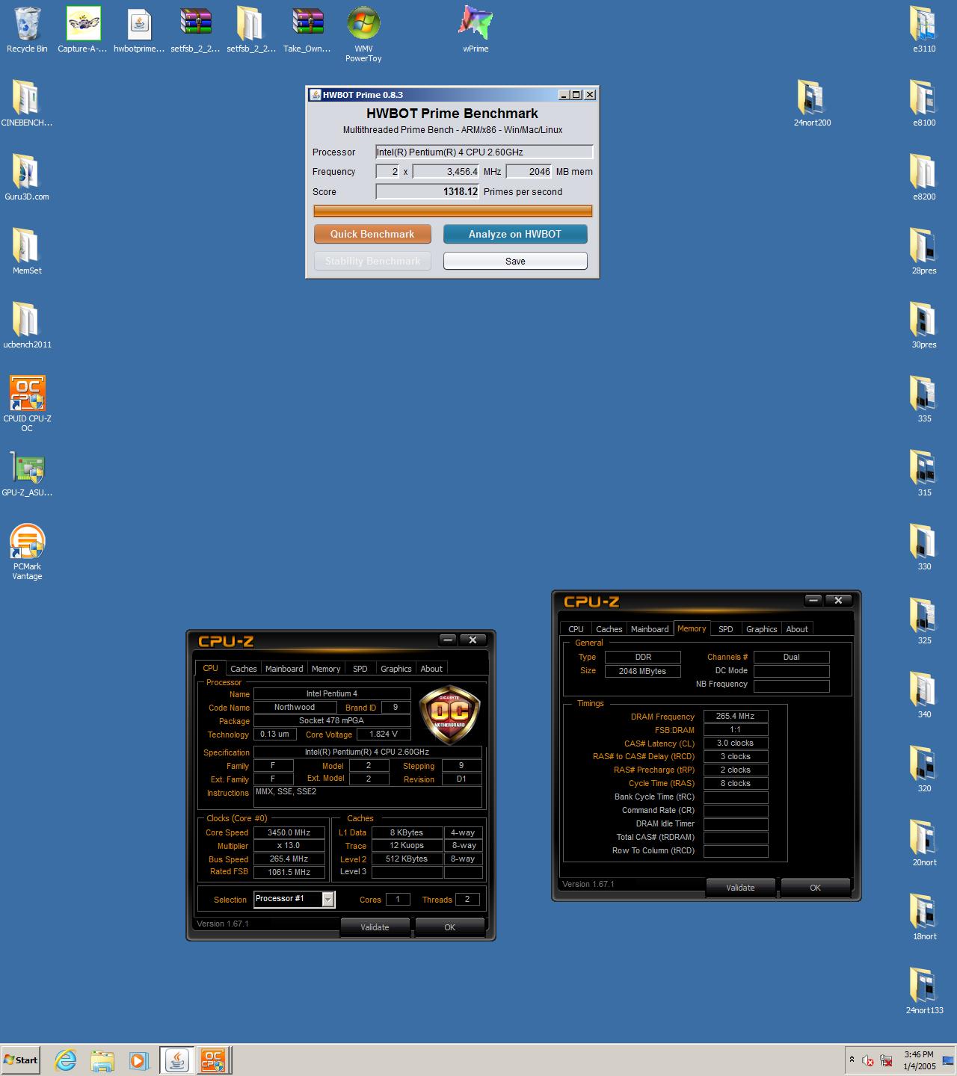Select the ucbench2011 folder icon
This screenshot has height=1076, width=957.
[x=27, y=325]
